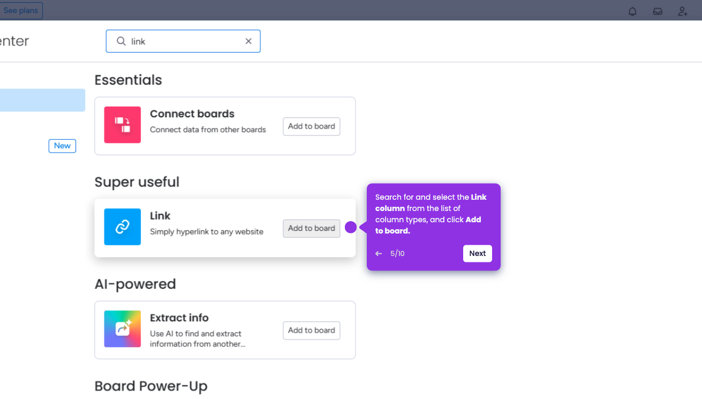Click the search magnifier icon
Image resolution: width=702 pixels, height=399 pixels.
(x=122, y=41)
